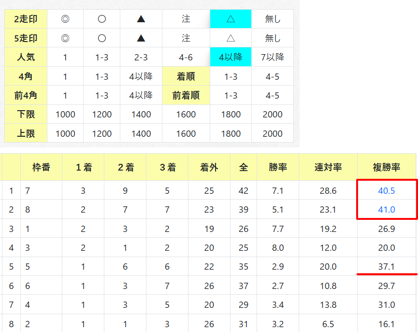Click the 16.1 複勝率 cell
The width and height of the screenshot is (418, 332).
coord(387,324)
